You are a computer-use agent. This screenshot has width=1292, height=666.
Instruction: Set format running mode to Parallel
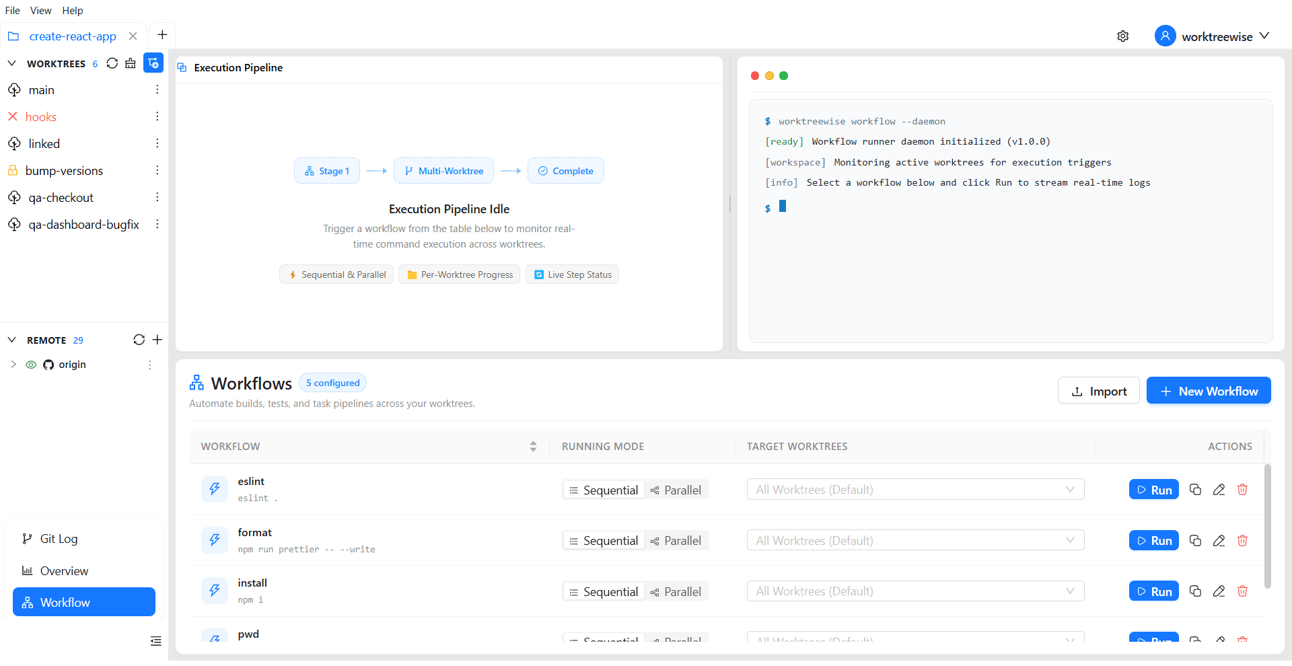click(676, 541)
